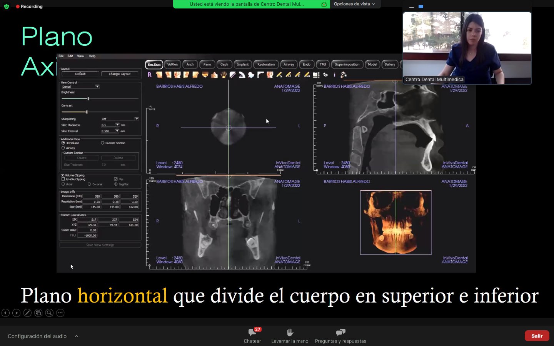Click the reslice face icon in toolbar
The width and height of the screenshot is (554, 346).
tap(270, 75)
